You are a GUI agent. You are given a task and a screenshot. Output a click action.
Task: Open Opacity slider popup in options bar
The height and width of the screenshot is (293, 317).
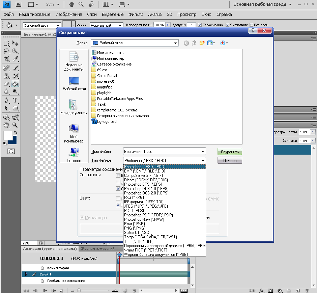(168, 25)
